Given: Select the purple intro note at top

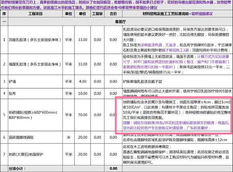Looking at the screenshot, I should click(116, 5).
